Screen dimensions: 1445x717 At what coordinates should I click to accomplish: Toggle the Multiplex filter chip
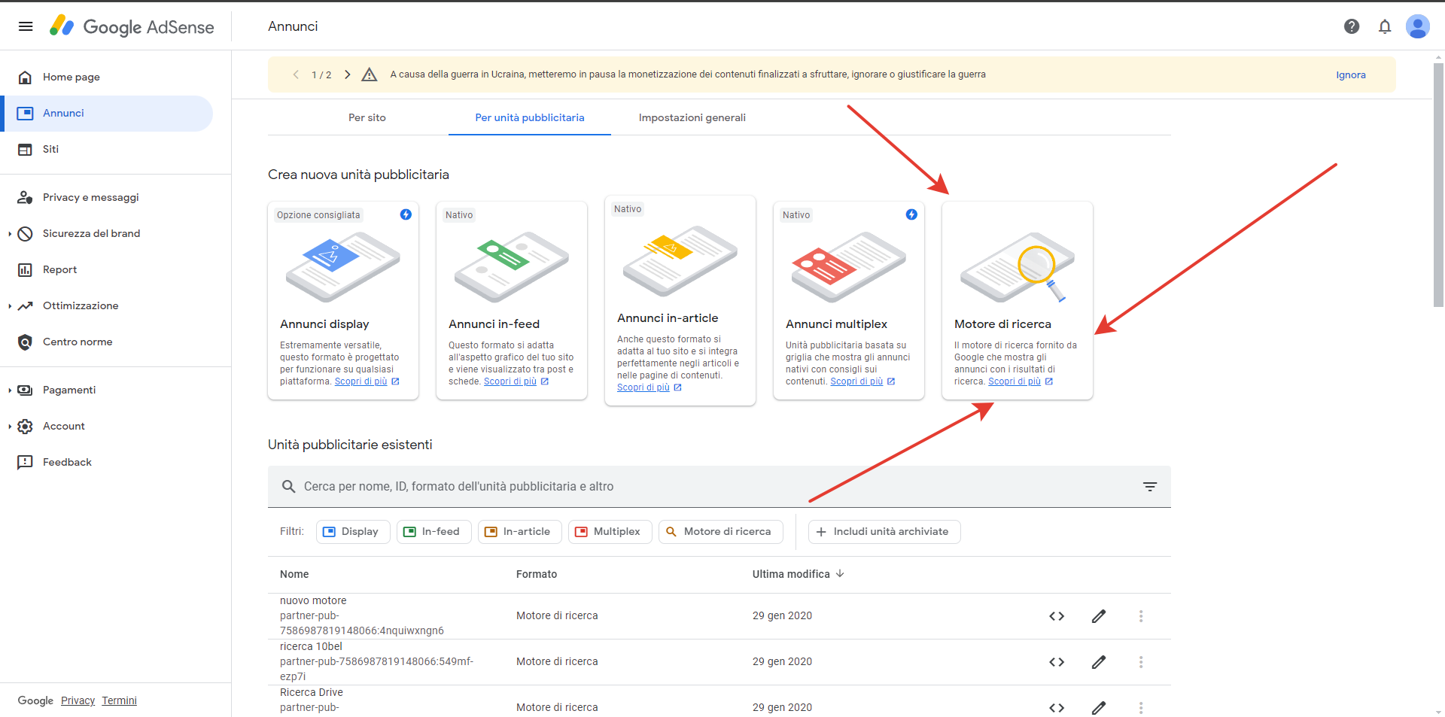tap(610, 532)
